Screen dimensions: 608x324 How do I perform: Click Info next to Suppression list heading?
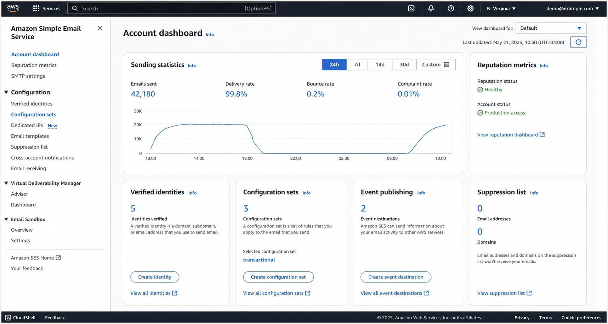pos(534,193)
